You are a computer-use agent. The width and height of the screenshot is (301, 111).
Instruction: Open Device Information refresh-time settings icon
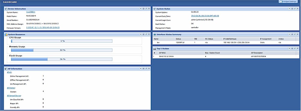(143, 9)
